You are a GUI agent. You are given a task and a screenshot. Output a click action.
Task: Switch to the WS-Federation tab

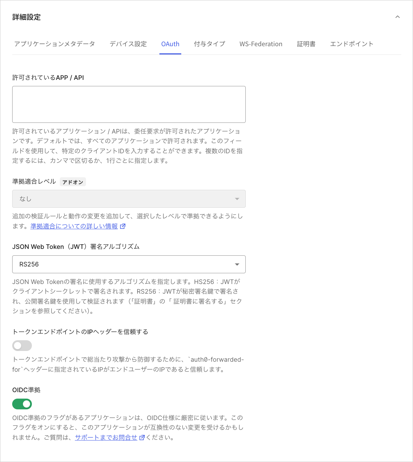261,44
